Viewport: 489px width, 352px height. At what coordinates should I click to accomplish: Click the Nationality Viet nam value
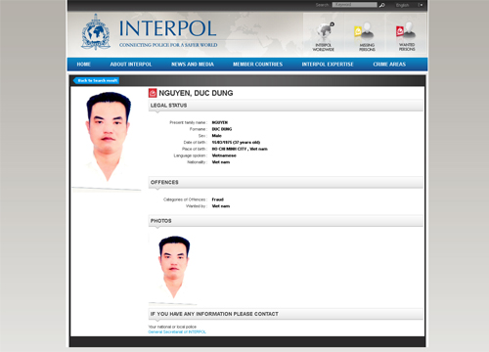[221, 162]
